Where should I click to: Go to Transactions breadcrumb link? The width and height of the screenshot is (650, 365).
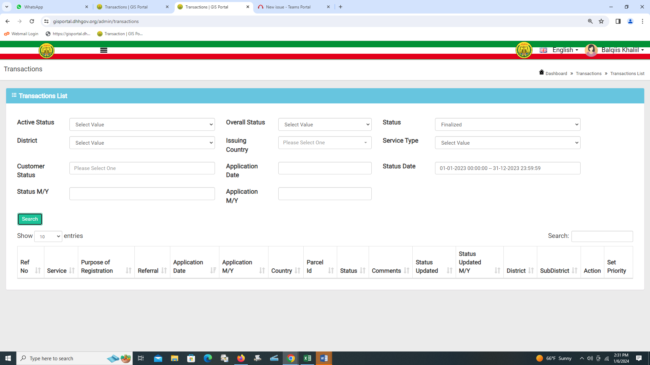click(588, 73)
